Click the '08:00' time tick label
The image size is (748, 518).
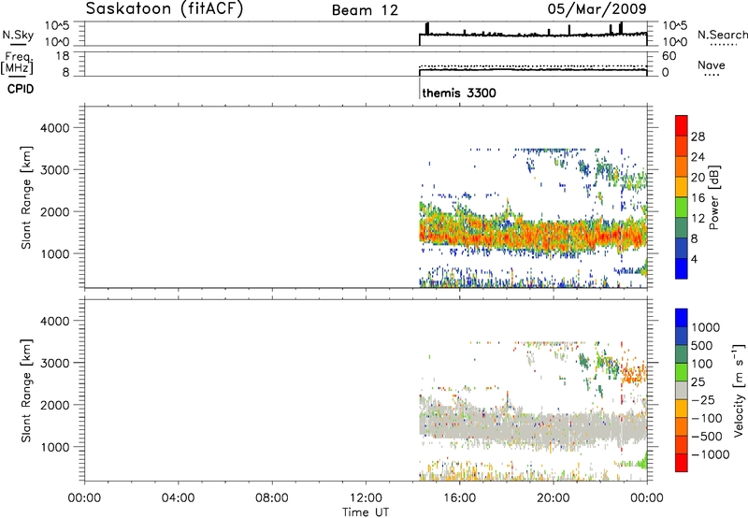(x=271, y=498)
